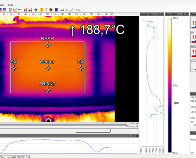
Task: Click the red dashed line toolbar icon
Action: 20,10
